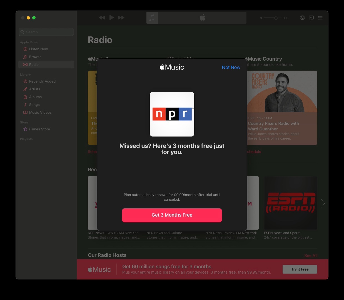Click the Playlists sidebar header
344x300 pixels.
[x=26, y=139]
